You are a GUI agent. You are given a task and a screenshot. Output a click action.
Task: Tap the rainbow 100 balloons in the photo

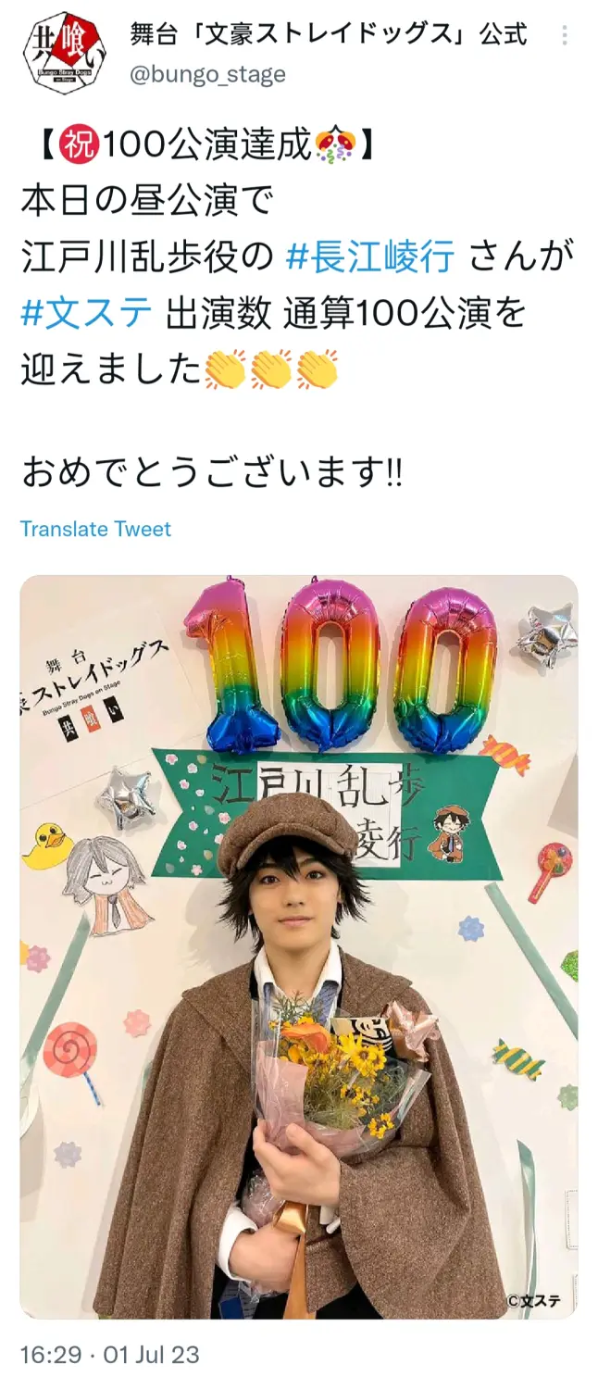[341, 665]
